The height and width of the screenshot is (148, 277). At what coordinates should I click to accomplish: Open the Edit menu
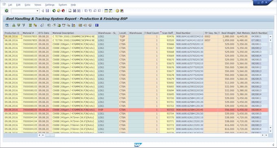pos(18,5)
